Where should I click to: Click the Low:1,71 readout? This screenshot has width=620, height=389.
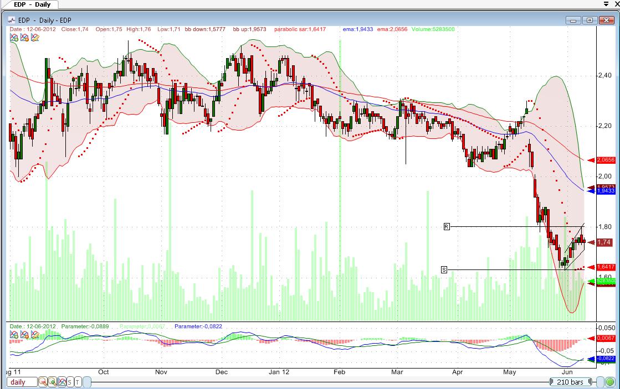coord(169,29)
